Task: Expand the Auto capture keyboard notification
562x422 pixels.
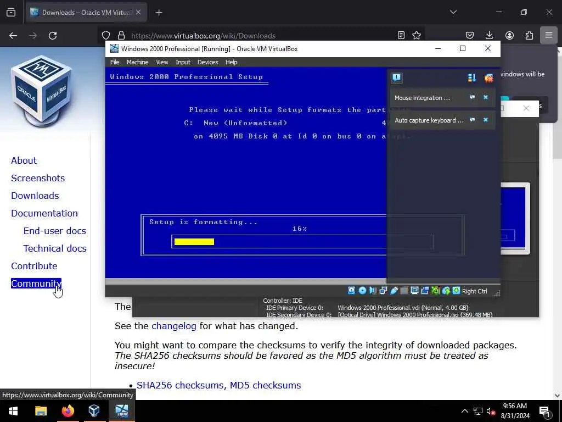Action: pyautogui.click(x=473, y=120)
